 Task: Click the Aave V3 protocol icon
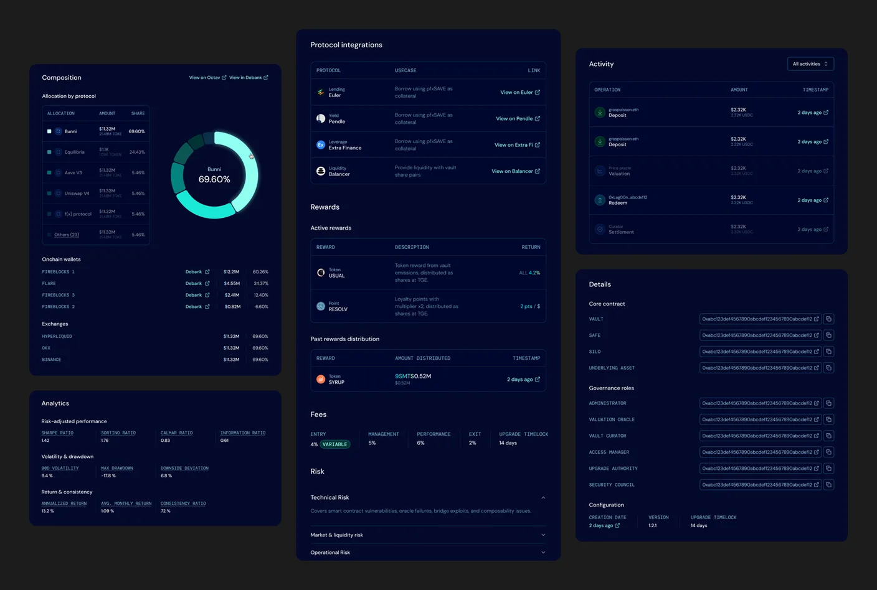click(58, 172)
